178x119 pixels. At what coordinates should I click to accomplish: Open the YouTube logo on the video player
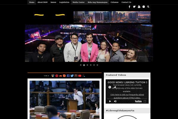pyautogui.click(x=138, y=101)
